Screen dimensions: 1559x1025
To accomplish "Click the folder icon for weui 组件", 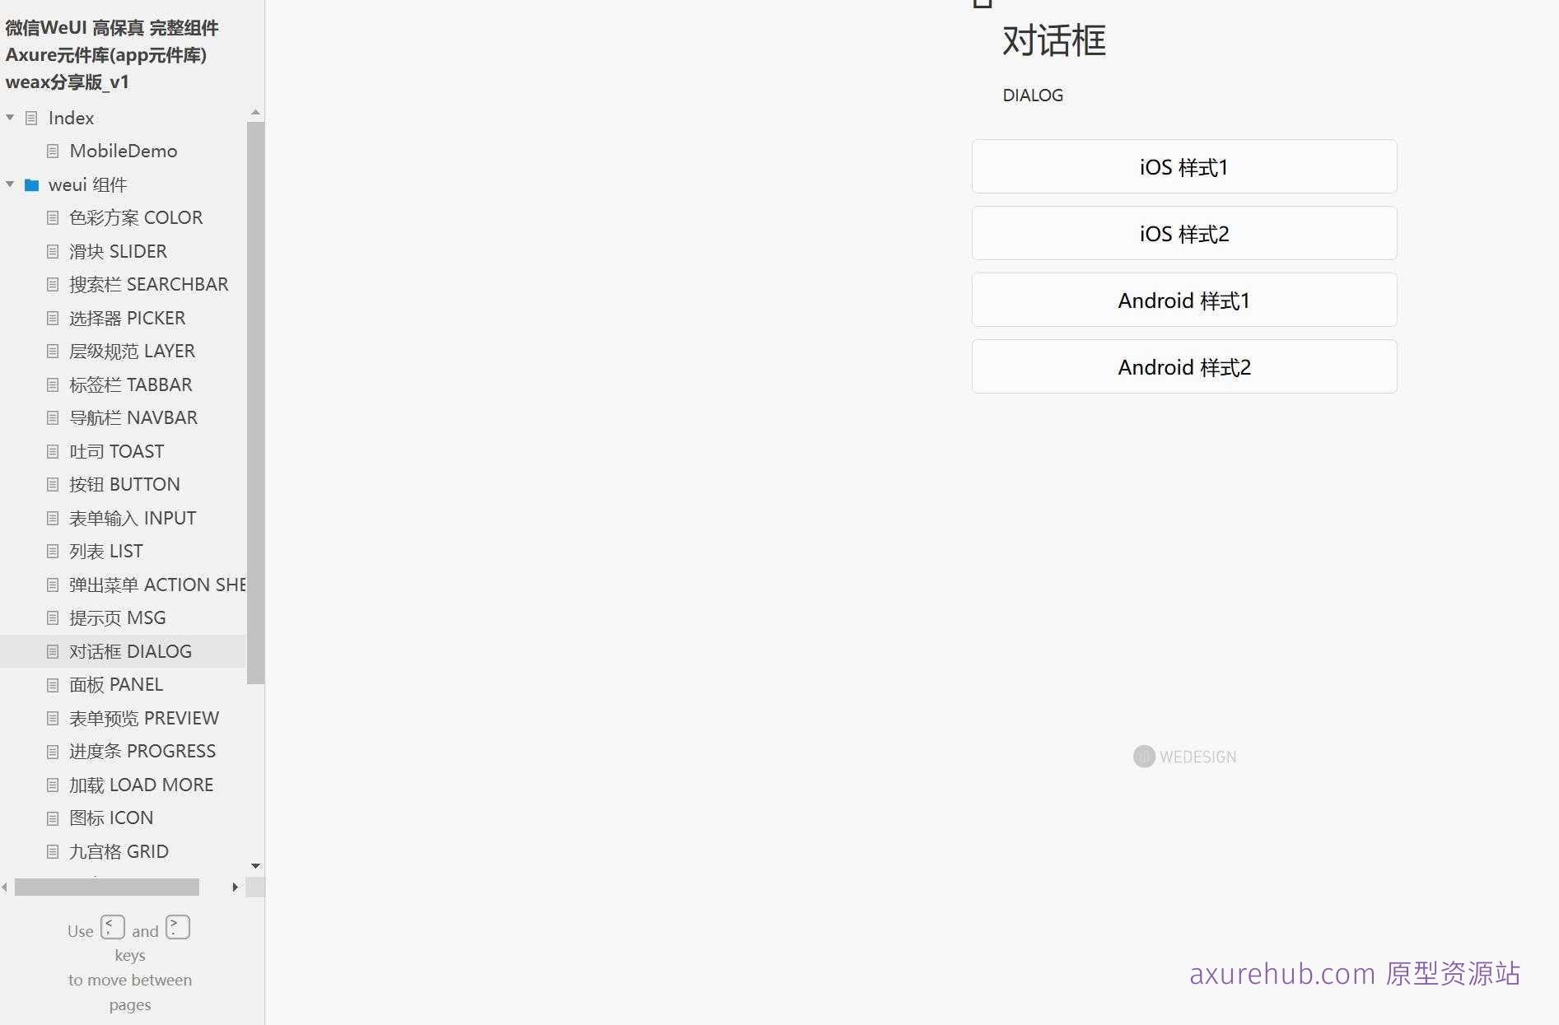I will [x=31, y=184].
